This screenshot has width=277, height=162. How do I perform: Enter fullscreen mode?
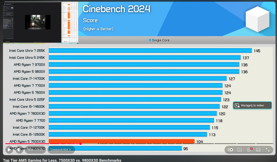(x=268, y=150)
